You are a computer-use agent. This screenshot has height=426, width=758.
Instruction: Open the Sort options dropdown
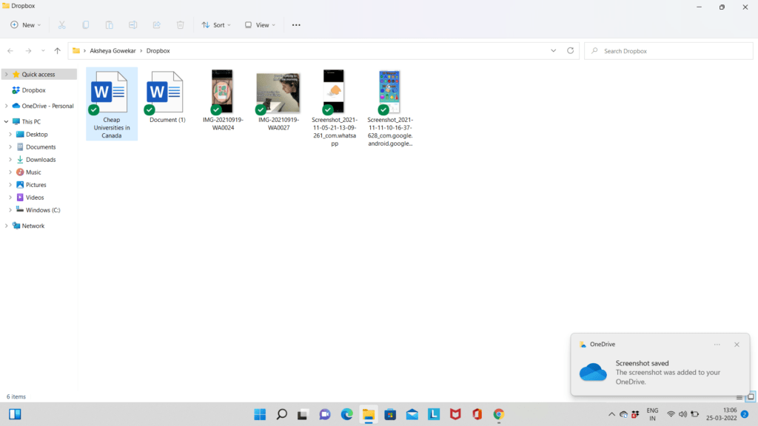[x=216, y=24]
